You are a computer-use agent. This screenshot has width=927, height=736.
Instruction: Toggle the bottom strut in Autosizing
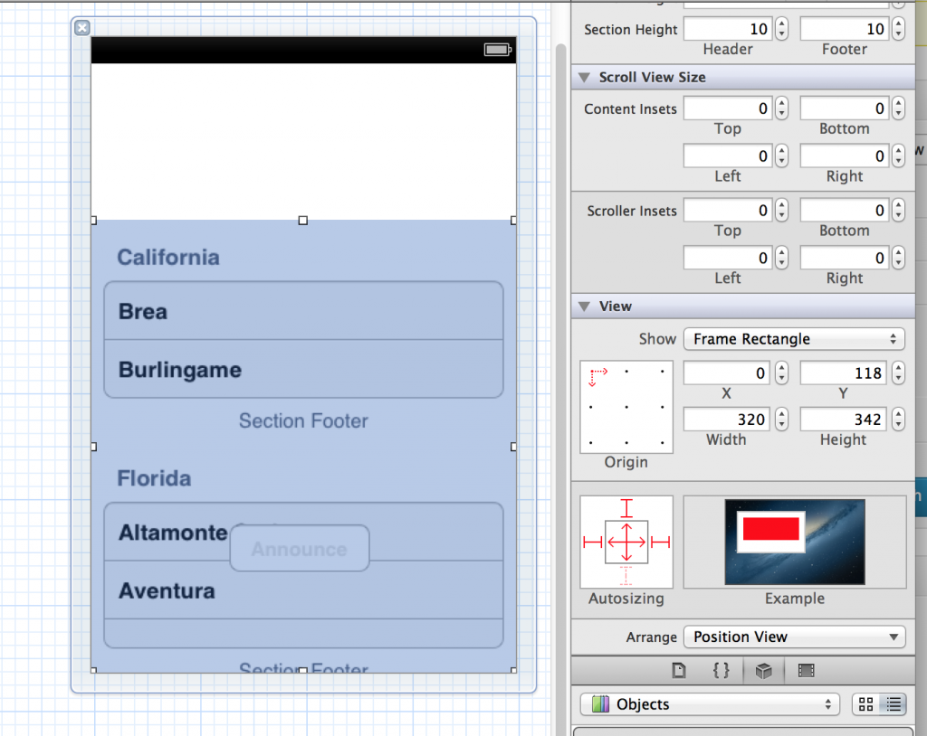pyautogui.click(x=626, y=575)
